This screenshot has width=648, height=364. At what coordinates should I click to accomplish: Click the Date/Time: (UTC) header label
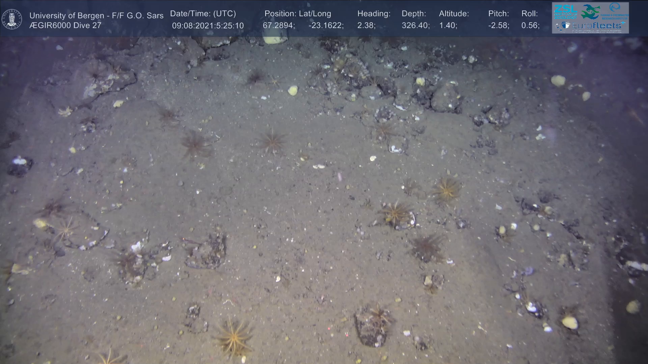tap(203, 14)
